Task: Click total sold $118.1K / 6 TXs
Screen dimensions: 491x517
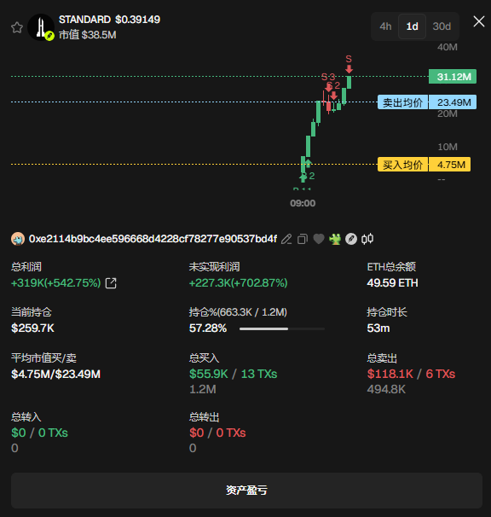Action: (411, 374)
